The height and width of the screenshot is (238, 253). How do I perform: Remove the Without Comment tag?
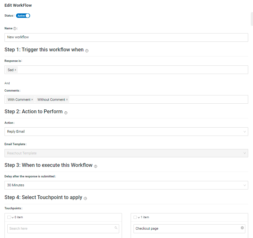(67, 100)
